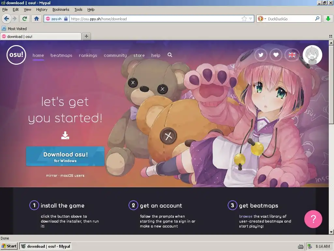
Task: Reload the page with the refresh icon
Action: [24, 19]
